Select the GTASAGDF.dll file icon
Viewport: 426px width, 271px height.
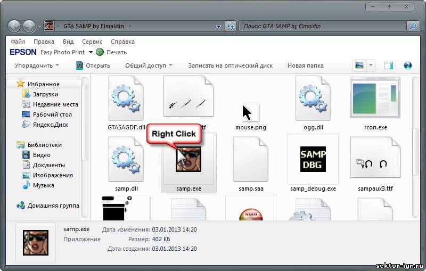[x=126, y=98]
